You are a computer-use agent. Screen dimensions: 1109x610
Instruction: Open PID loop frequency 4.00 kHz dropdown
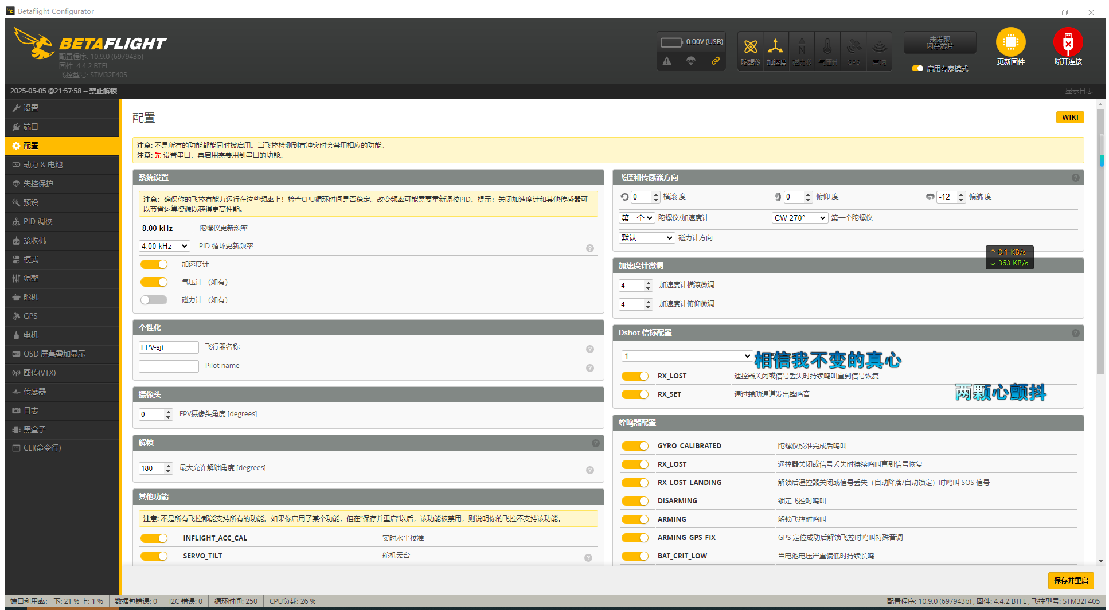tap(164, 246)
